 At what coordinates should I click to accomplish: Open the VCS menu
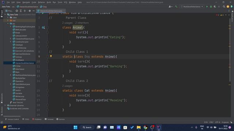pyautogui.click(x=65, y=2)
